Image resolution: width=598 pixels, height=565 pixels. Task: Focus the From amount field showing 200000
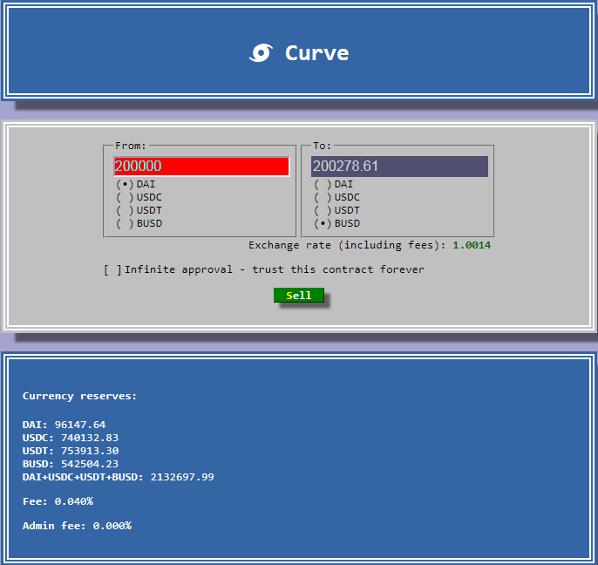(x=201, y=167)
